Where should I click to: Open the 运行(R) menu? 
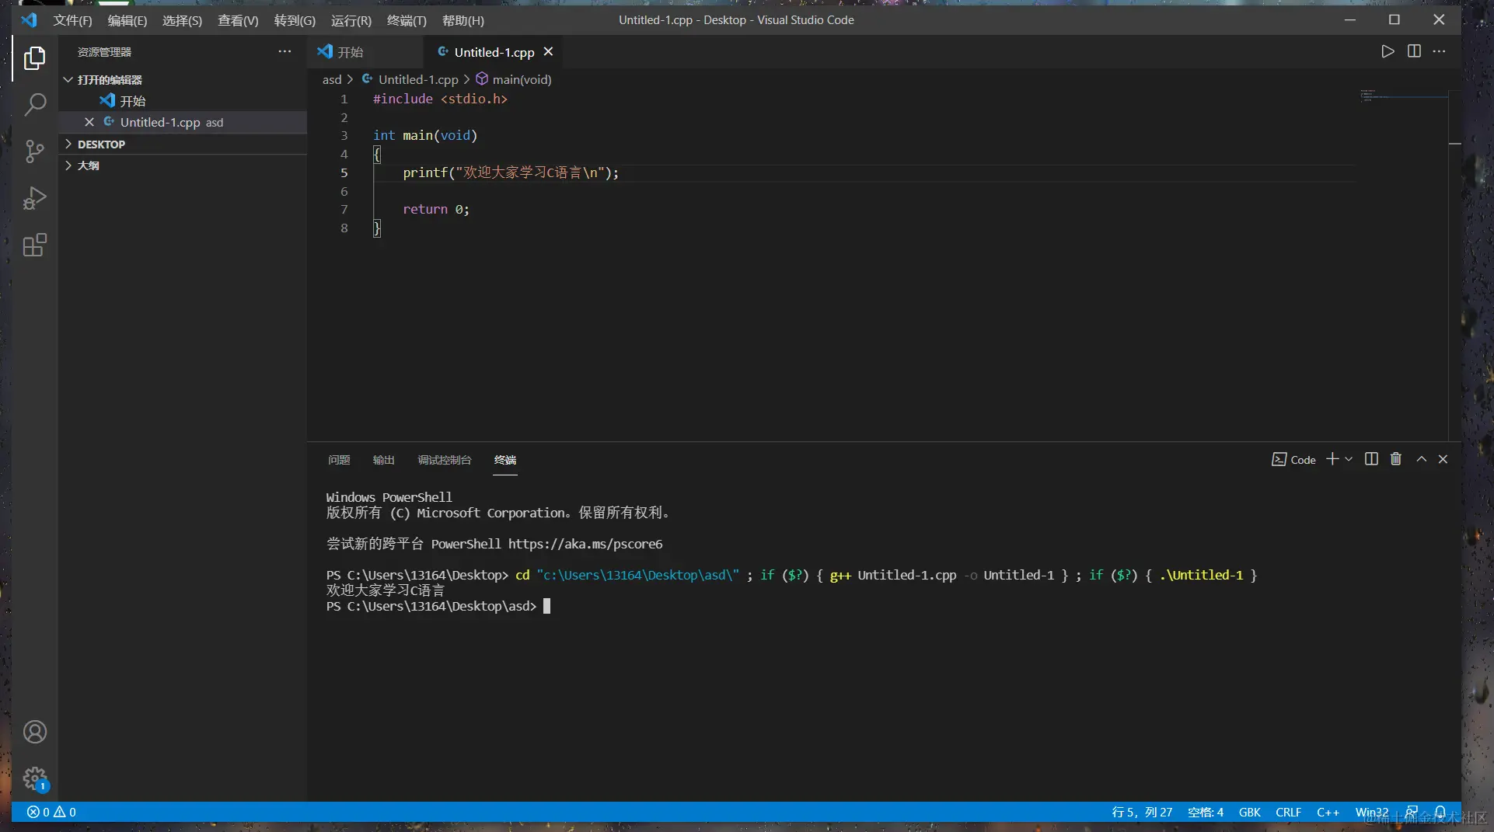351,21
